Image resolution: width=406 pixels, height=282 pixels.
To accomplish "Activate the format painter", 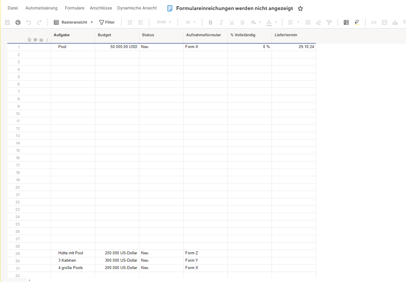I will coord(329,22).
